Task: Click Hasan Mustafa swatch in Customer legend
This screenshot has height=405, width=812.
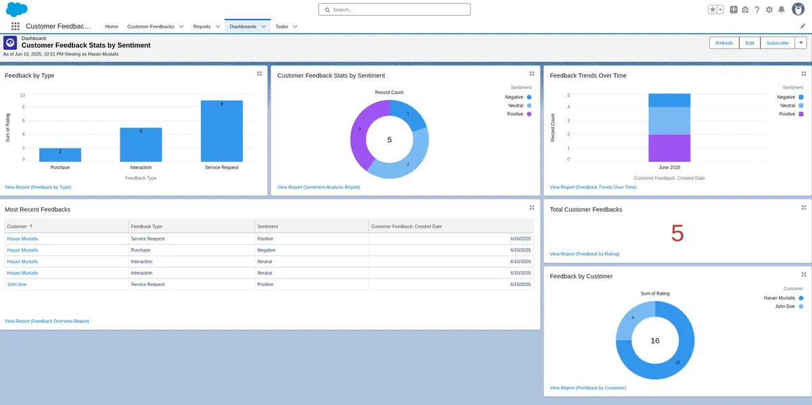Action: (801, 297)
